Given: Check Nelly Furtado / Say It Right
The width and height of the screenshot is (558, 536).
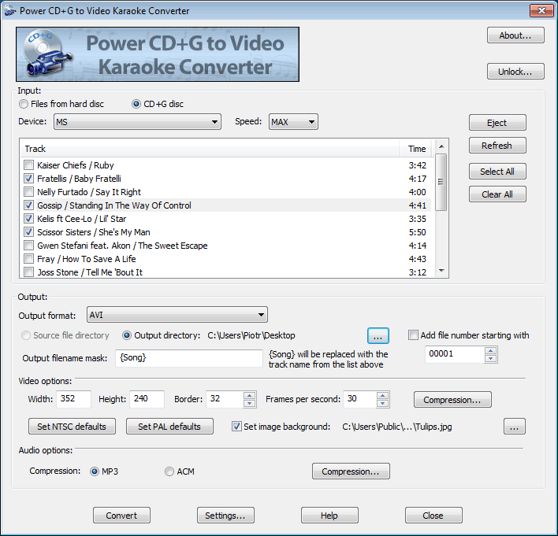Looking at the screenshot, I should [28, 192].
